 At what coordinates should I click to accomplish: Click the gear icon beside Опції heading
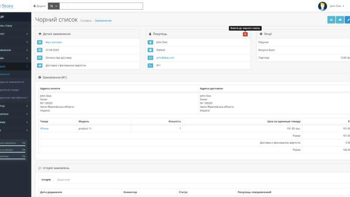[261, 34]
